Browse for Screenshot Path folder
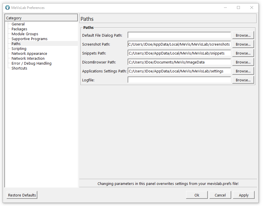 point(243,44)
